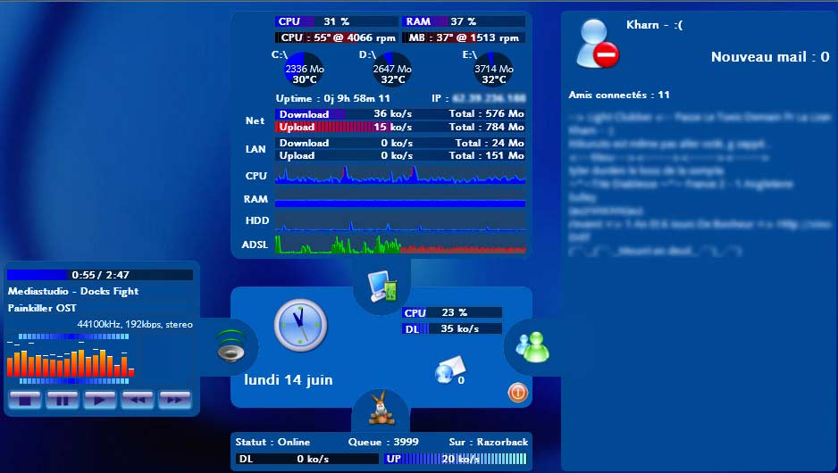This screenshot has height=473, width=838.
Task: Click the speaker icon beside the media player
Action: pos(231,346)
